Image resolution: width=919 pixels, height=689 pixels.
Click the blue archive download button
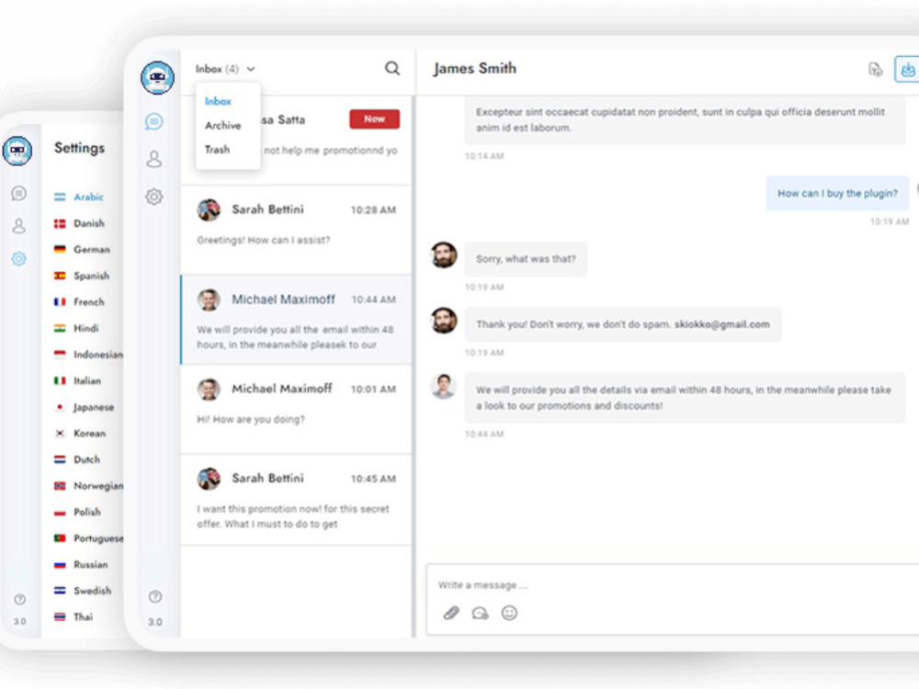click(907, 69)
